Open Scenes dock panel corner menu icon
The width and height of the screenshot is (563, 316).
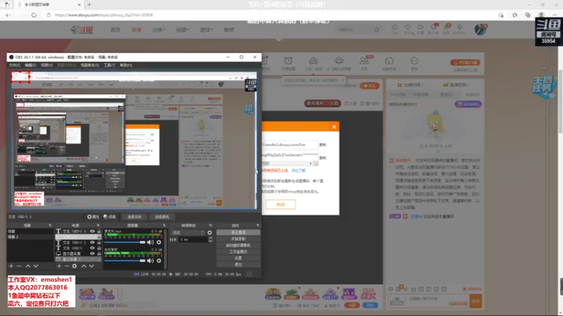point(50,225)
